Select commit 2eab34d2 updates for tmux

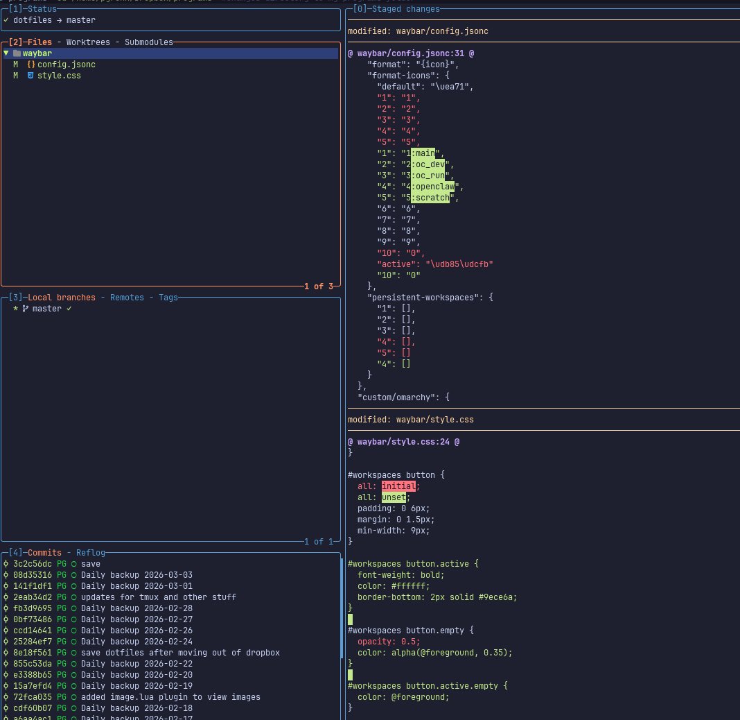[x=170, y=598]
